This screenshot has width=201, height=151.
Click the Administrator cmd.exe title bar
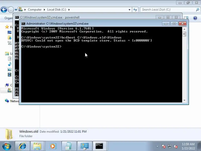(x=92, y=24)
